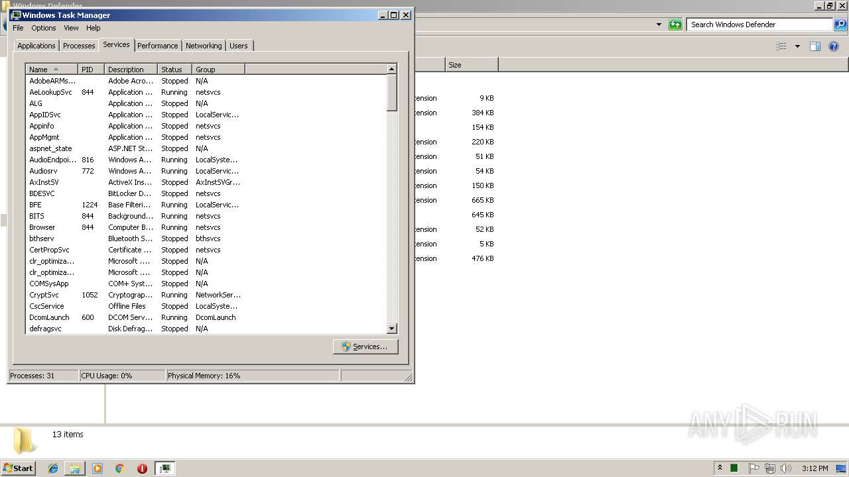The image size is (849, 477).
Task: Select the AdobeARMs... service row
Action: click(206, 81)
